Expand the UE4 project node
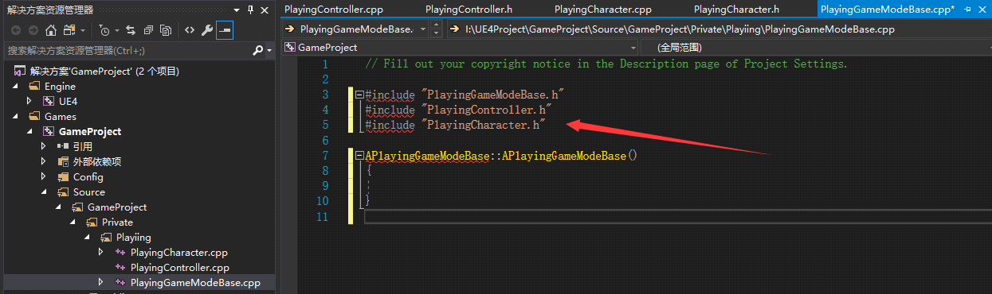Viewport: 992px width, 294px height. [x=29, y=102]
